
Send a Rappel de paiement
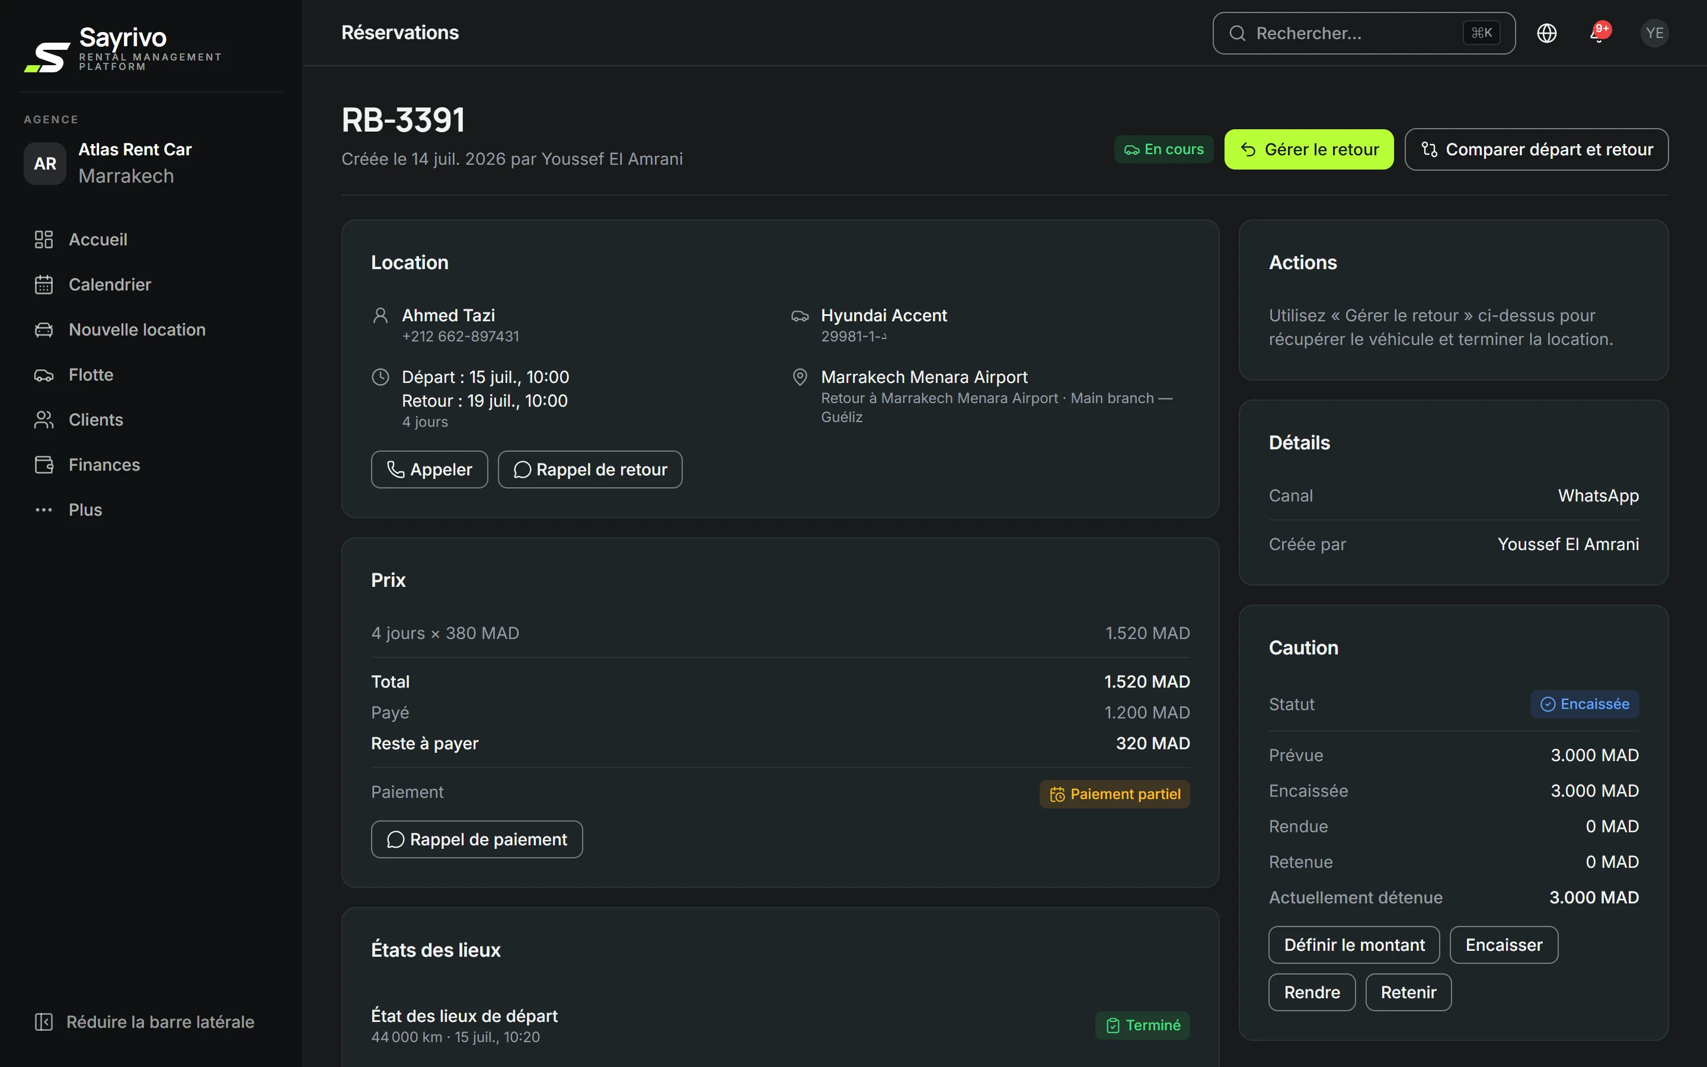point(477,839)
